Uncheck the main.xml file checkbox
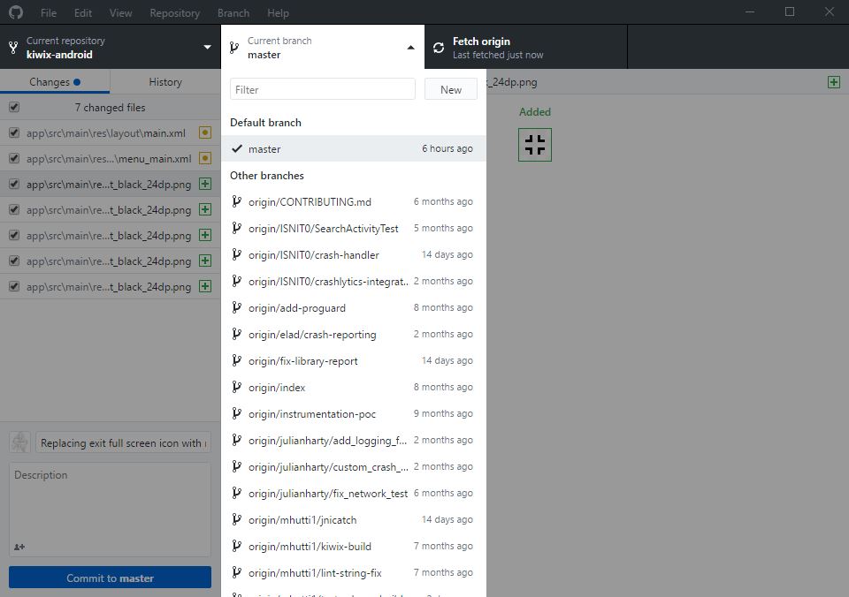849x597 pixels. [14, 133]
